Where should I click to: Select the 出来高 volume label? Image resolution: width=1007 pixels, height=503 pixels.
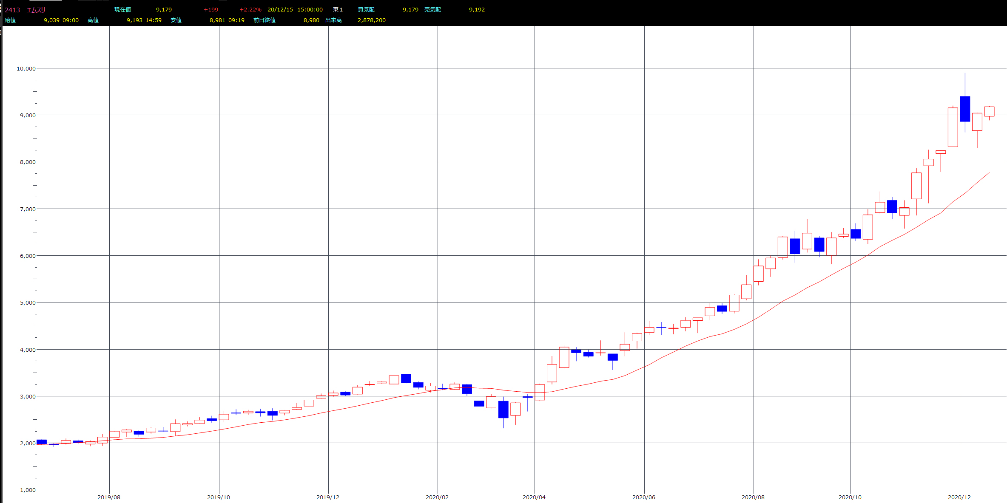click(x=333, y=20)
